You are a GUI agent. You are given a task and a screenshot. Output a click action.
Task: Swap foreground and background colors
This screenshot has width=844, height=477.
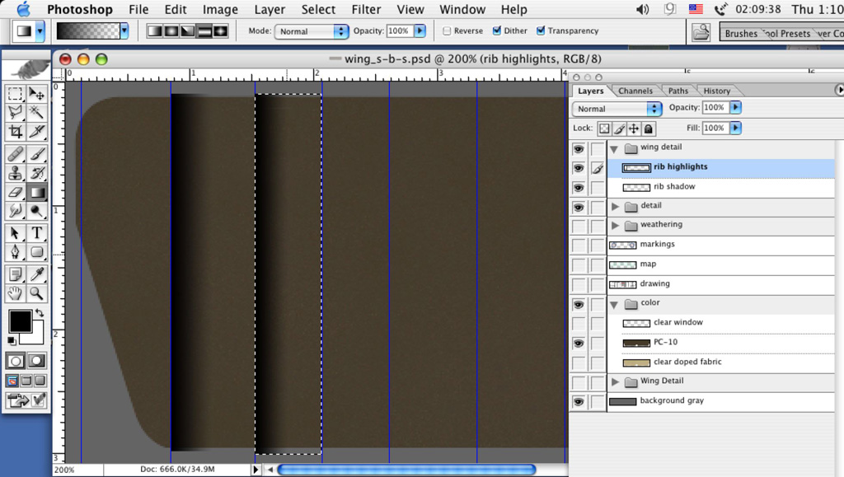(40, 312)
